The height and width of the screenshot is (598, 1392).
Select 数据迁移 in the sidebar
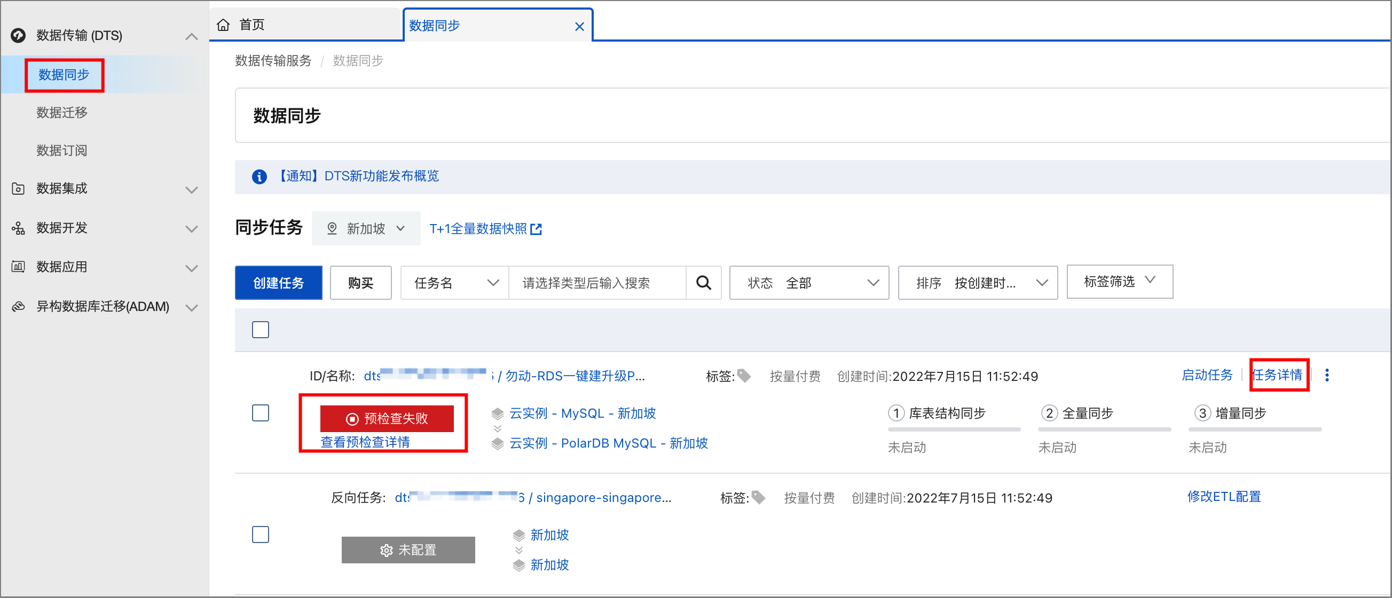coord(61,112)
